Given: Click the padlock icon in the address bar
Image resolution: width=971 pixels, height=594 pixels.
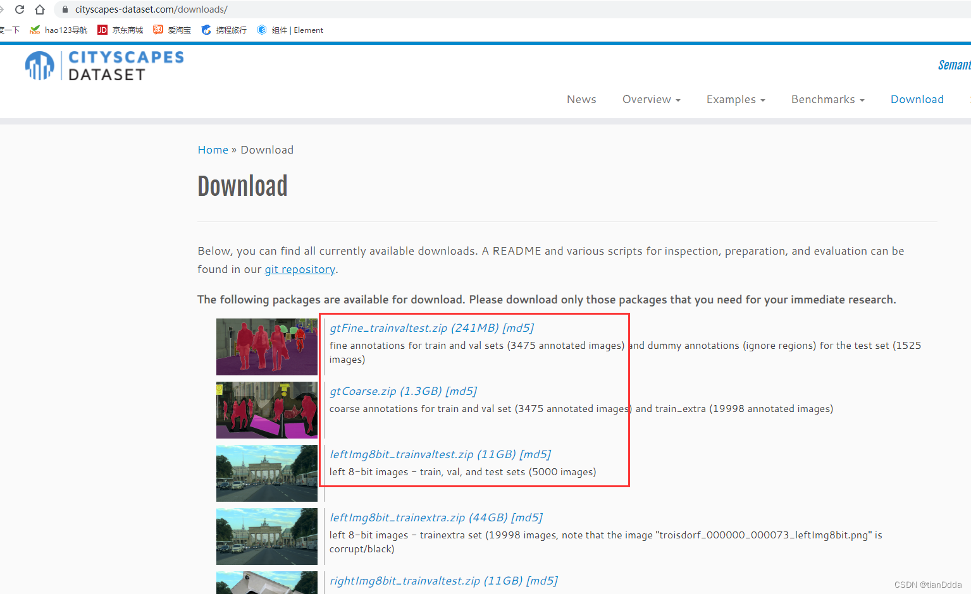Looking at the screenshot, I should click(x=64, y=9).
